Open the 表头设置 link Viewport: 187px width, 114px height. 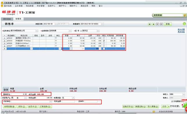point(181,29)
